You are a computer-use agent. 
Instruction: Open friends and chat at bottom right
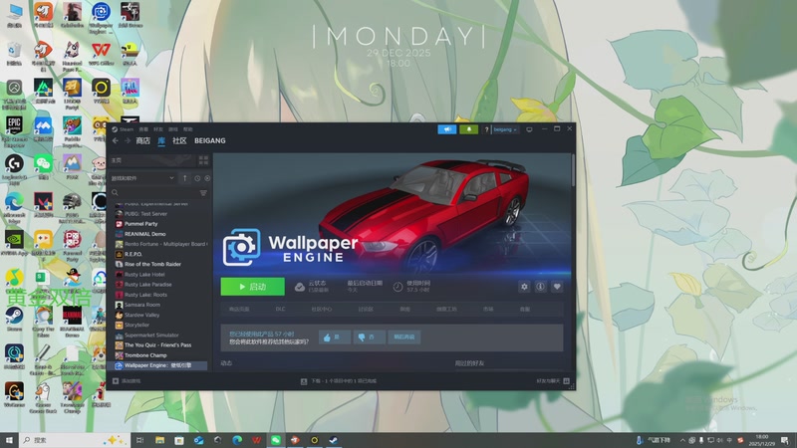pos(553,381)
